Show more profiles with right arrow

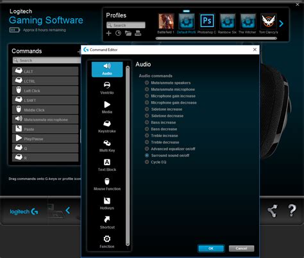coord(282,24)
